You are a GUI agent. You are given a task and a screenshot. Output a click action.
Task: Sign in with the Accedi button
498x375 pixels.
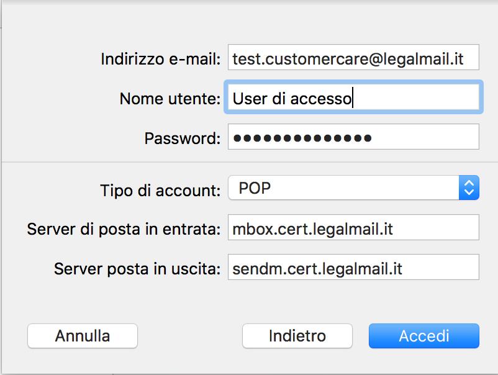pos(423,336)
